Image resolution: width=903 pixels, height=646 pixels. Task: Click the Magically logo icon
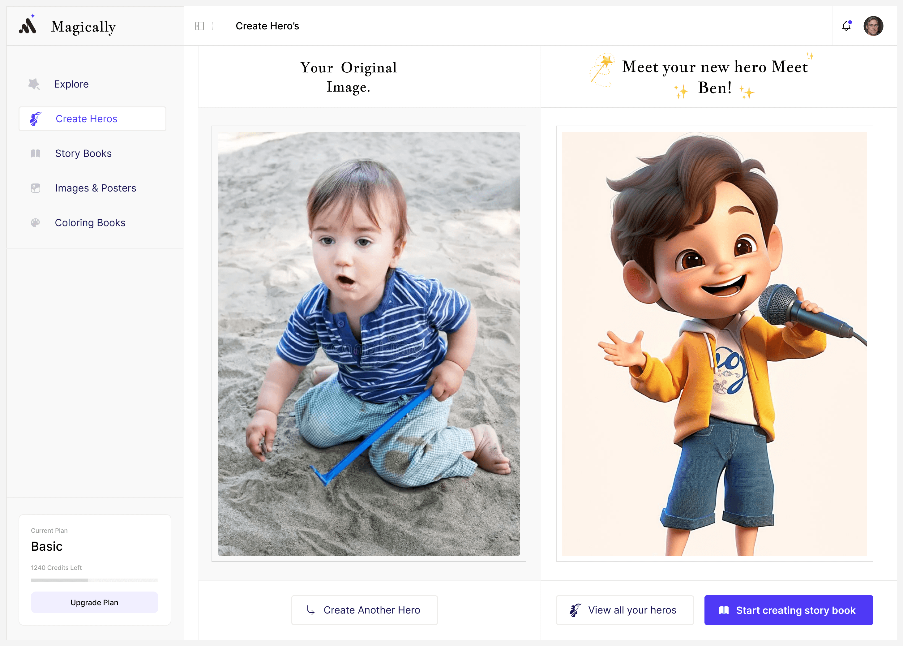[28, 25]
